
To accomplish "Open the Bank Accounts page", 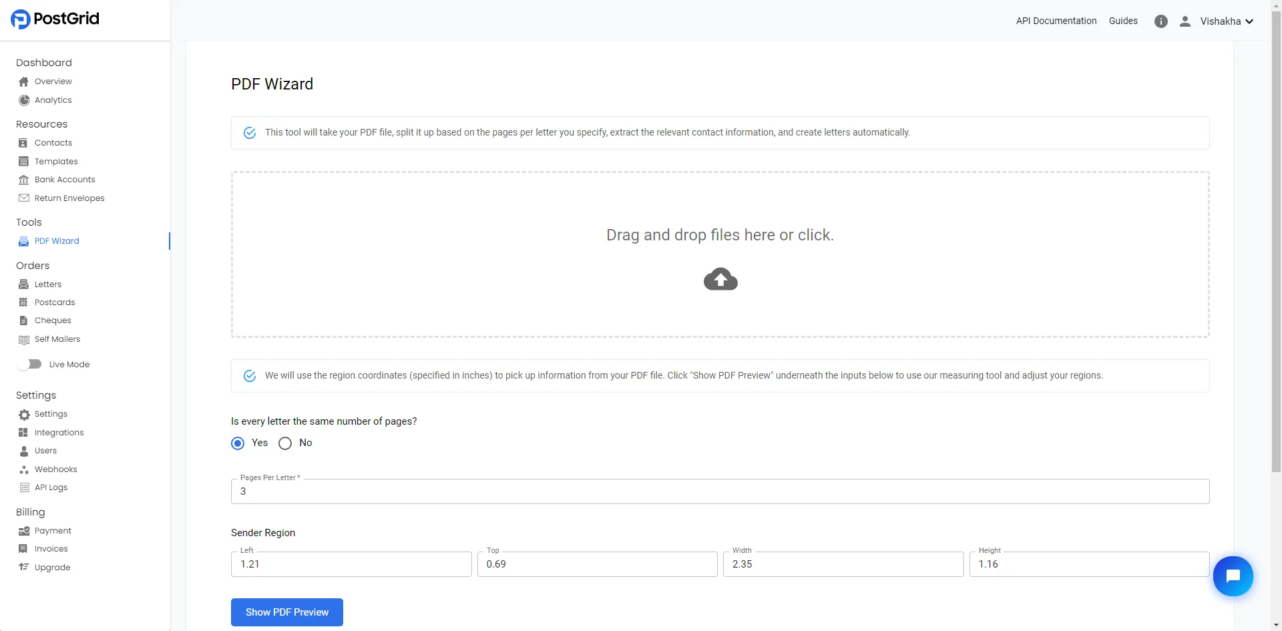I will 65,179.
